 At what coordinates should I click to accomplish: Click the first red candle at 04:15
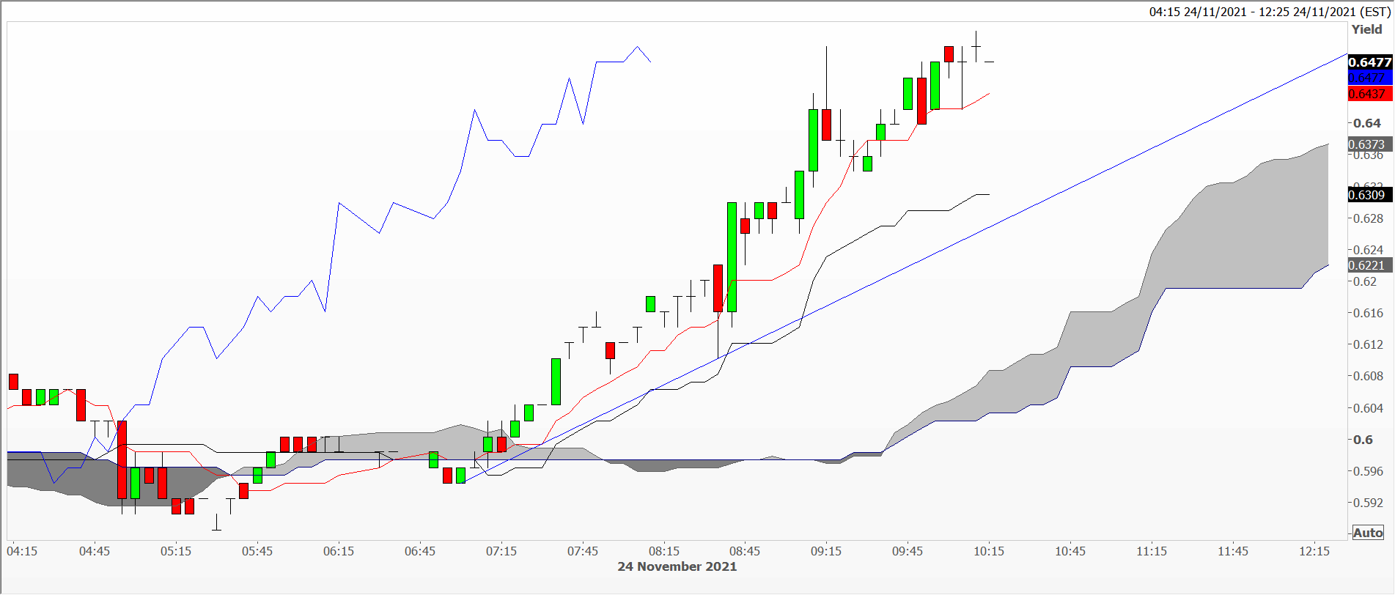[13, 381]
